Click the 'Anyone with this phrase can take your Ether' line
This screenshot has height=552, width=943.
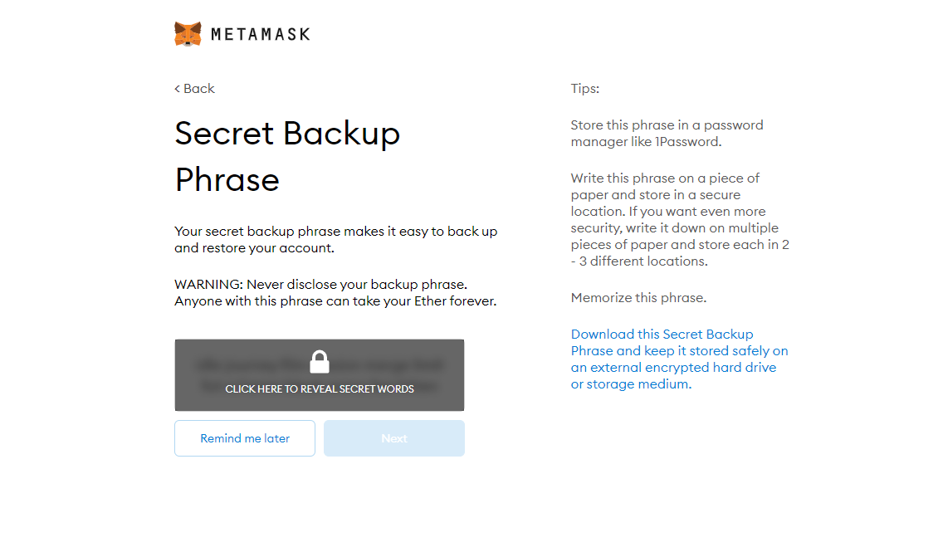click(335, 301)
